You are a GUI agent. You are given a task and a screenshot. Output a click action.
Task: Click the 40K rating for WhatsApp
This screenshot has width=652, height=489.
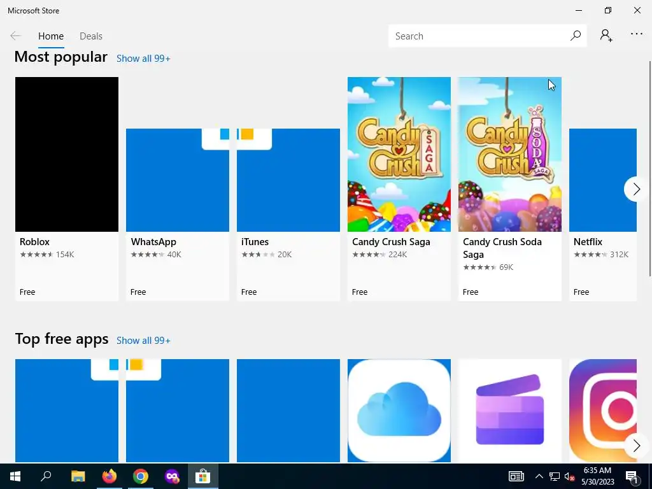[x=174, y=255]
